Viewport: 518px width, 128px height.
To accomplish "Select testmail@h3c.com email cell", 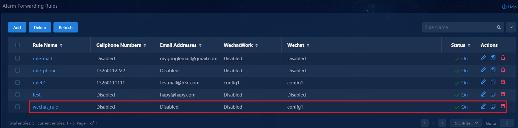I will point(180,83).
